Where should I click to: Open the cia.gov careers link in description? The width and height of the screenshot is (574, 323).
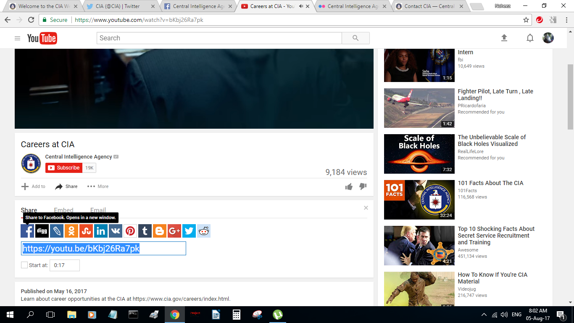click(181, 299)
